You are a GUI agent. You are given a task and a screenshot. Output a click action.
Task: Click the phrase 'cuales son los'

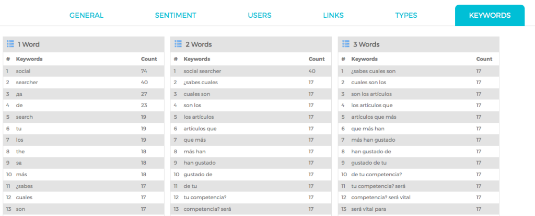pyautogui.click(x=369, y=82)
